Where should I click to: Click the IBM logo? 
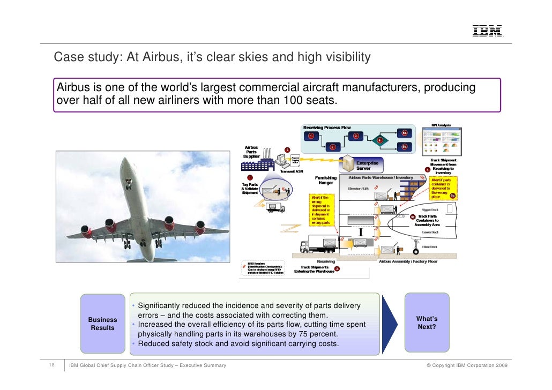click(x=487, y=31)
